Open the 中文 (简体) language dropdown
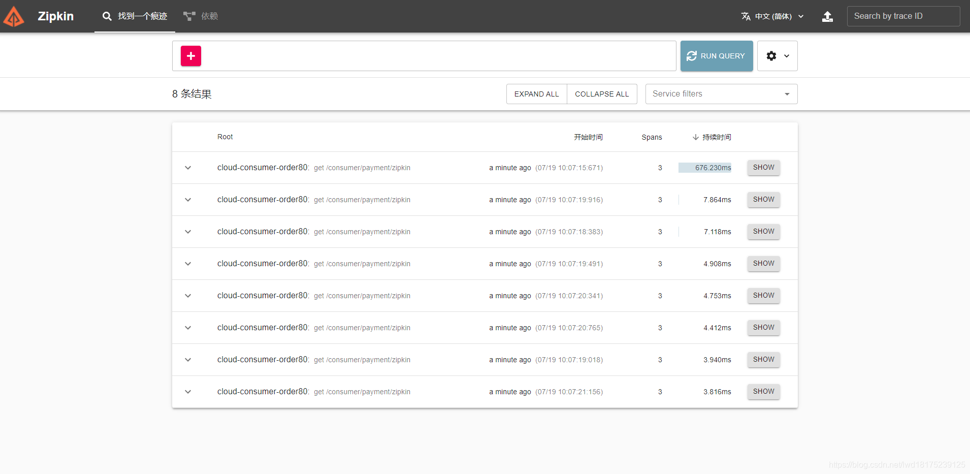This screenshot has width=970, height=474. tap(772, 16)
